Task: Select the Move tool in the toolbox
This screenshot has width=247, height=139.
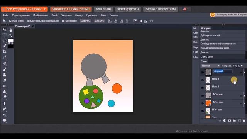Action: point(4,29)
